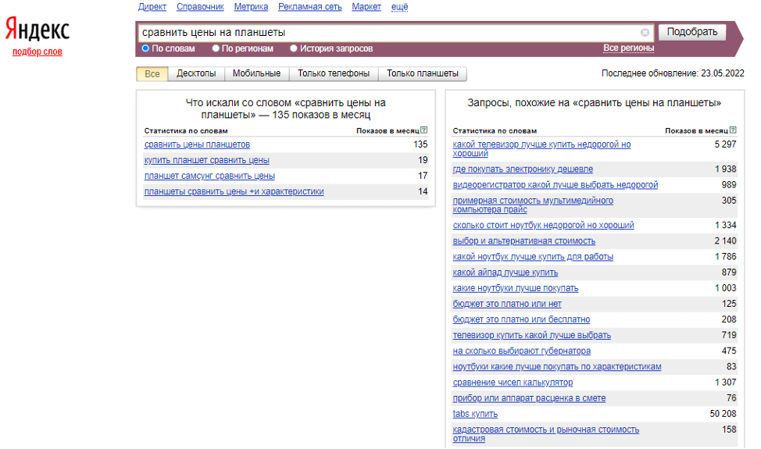The height and width of the screenshot is (449, 761).
Task: Go to 'Директ' in top navigation
Action: 152,7
